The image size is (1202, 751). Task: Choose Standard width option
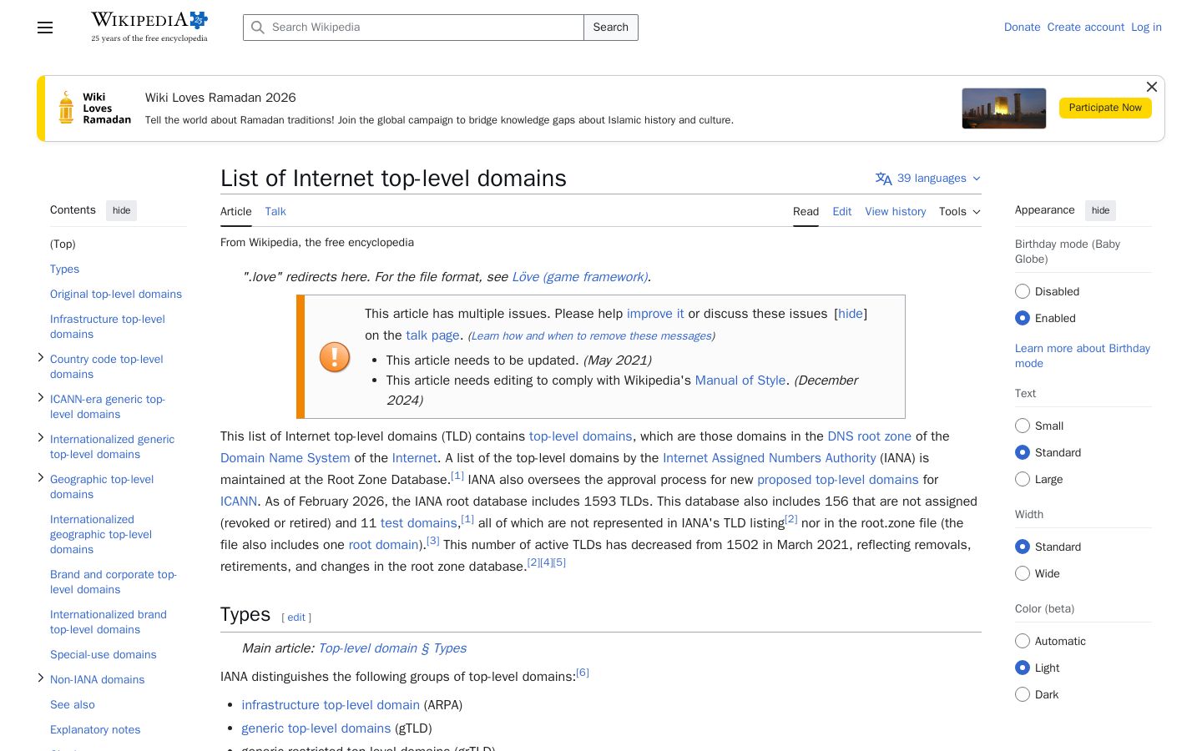tap(1023, 547)
